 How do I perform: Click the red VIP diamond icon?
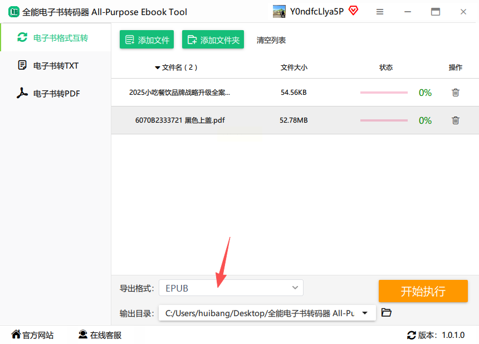[x=354, y=11]
